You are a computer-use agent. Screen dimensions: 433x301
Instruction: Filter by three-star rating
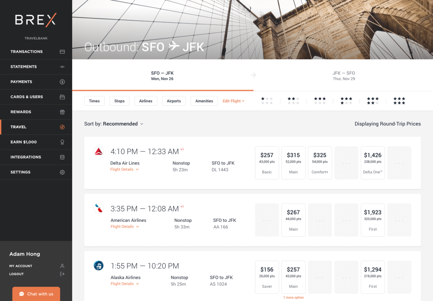[320, 101]
